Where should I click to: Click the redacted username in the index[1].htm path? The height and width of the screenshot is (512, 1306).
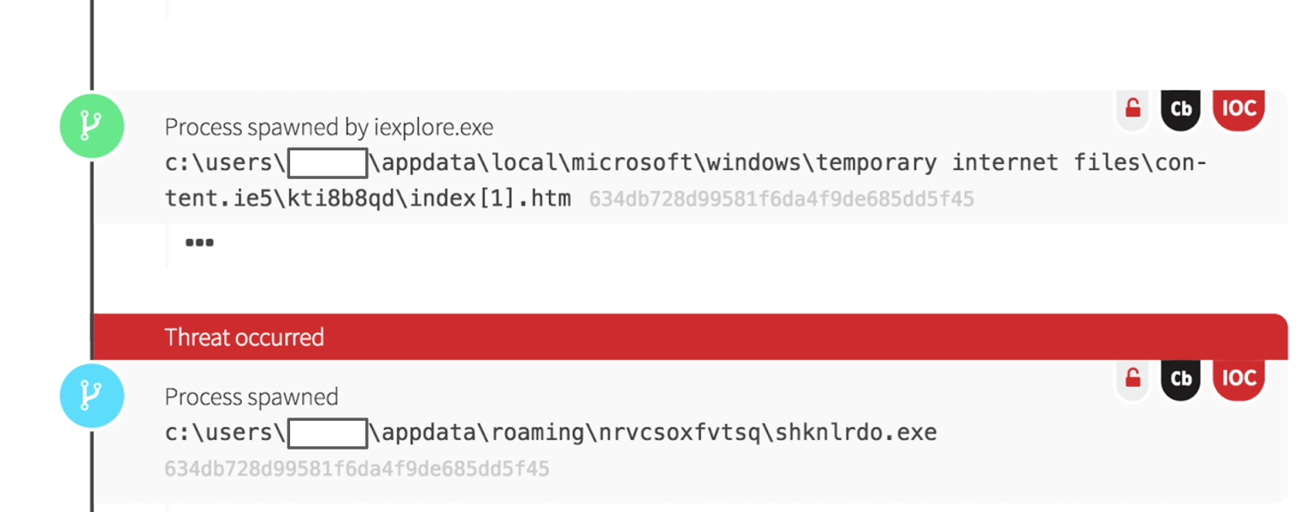pyautogui.click(x=327, y=162)
